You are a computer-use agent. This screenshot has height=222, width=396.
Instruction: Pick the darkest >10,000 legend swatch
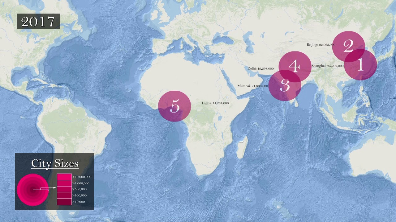pos(64,202)
